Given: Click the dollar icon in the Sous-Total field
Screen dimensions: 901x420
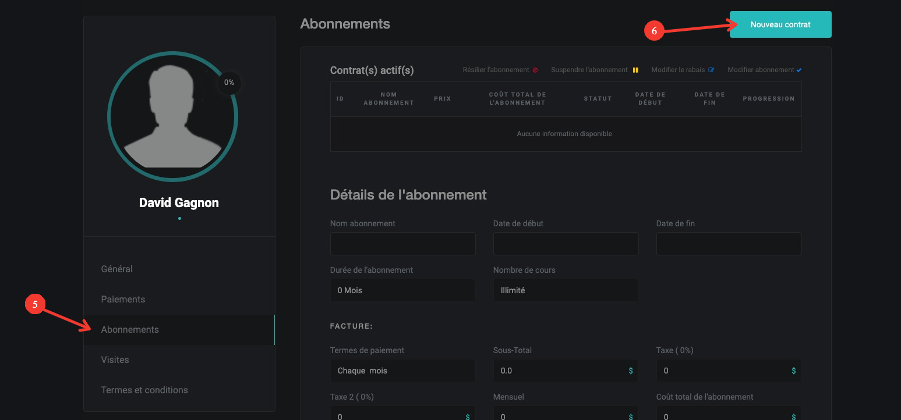Looking at the screenshot, I should coord(631,371).
